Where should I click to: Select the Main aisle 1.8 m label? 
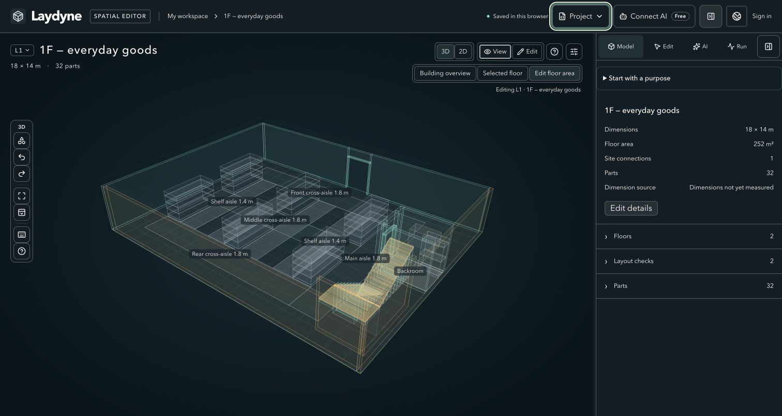[x=366, y=258]
